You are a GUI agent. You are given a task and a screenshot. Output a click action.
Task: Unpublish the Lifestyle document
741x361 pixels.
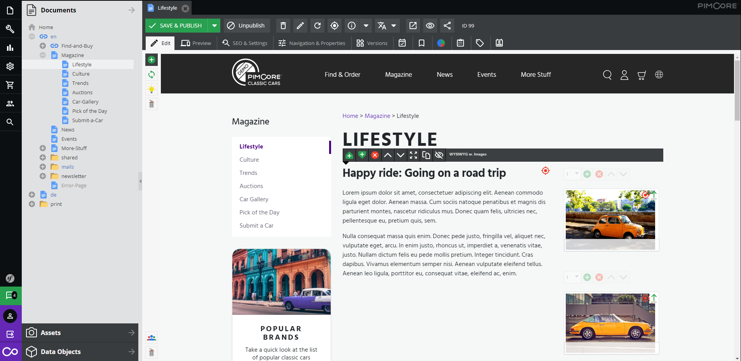246,26
